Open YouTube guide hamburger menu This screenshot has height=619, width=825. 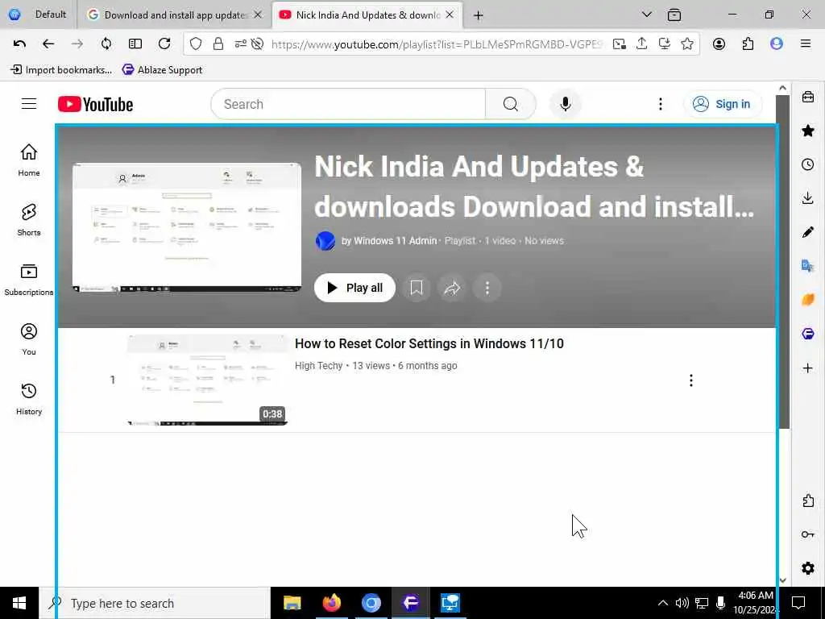(x=29, y=104)
